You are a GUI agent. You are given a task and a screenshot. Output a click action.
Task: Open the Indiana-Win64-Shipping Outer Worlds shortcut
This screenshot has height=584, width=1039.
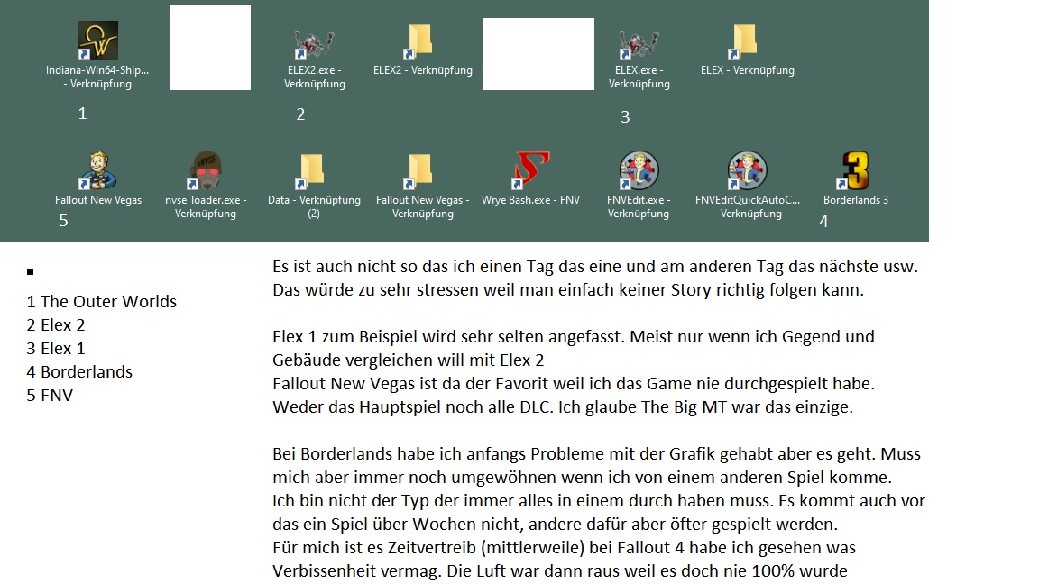click(97, 41)
